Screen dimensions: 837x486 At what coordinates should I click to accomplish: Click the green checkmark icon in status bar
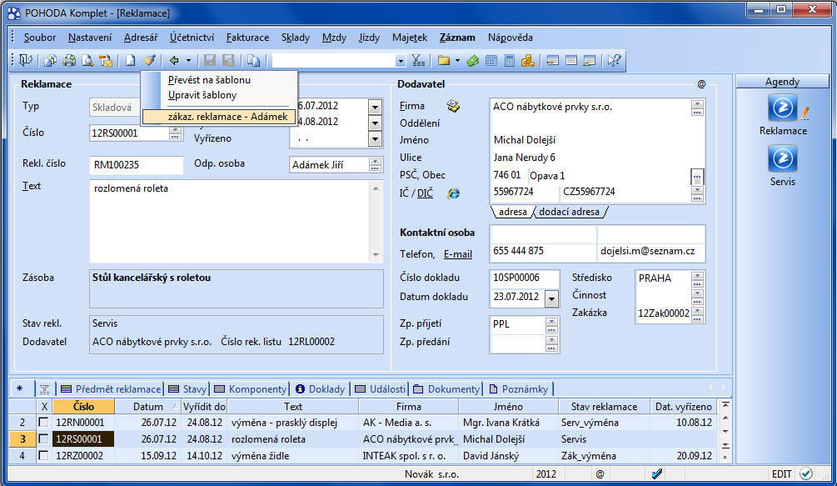pos(806,473)
